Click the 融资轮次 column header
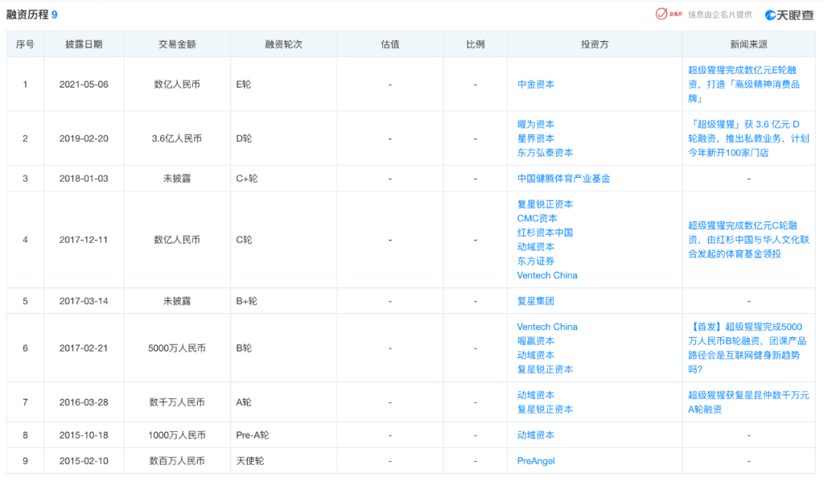 [x=283, y=44]
